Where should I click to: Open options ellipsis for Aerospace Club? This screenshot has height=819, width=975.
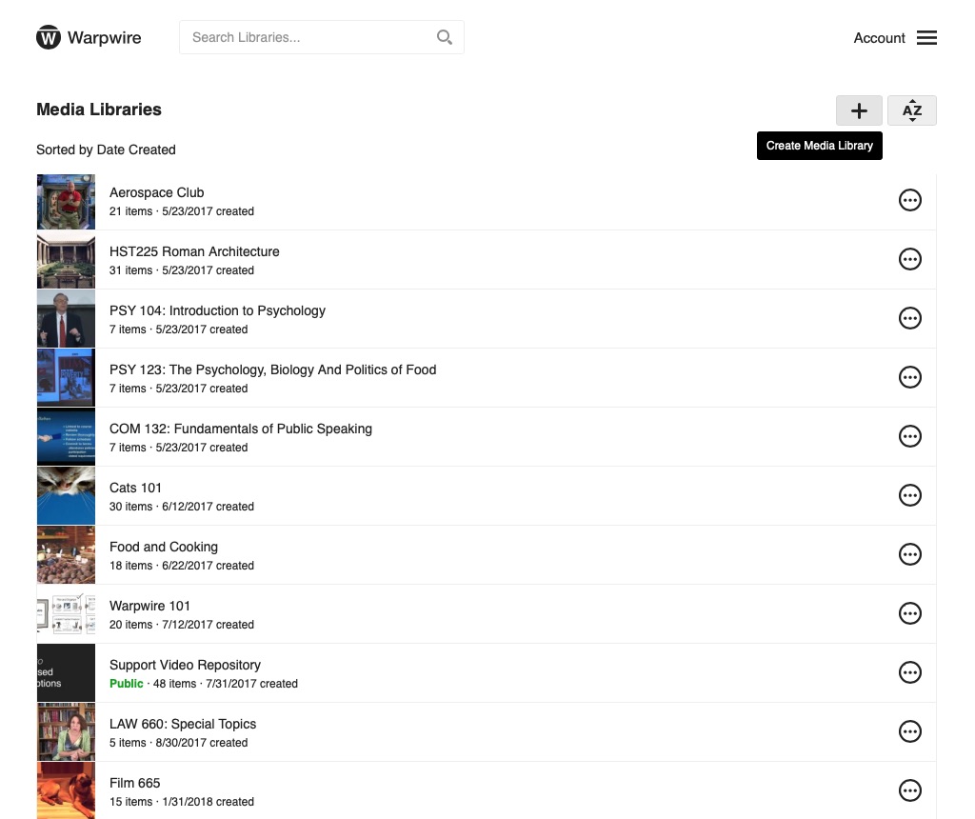pos(910,200)
